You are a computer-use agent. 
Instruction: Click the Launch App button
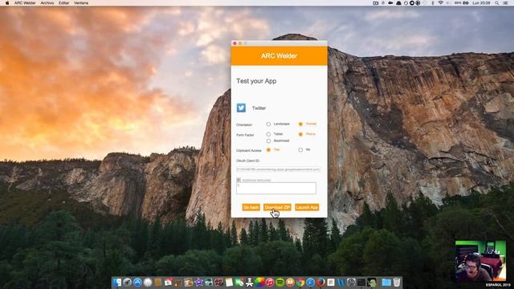[307, 207]
